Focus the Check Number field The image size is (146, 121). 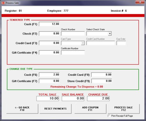point(73,34)
